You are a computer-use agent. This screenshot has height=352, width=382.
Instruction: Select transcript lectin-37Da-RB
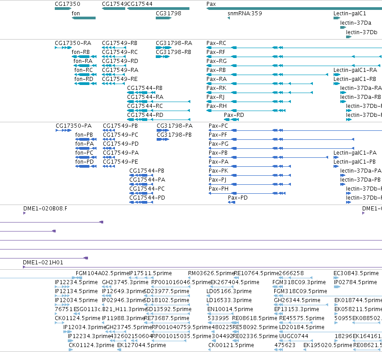click(343, 102)
